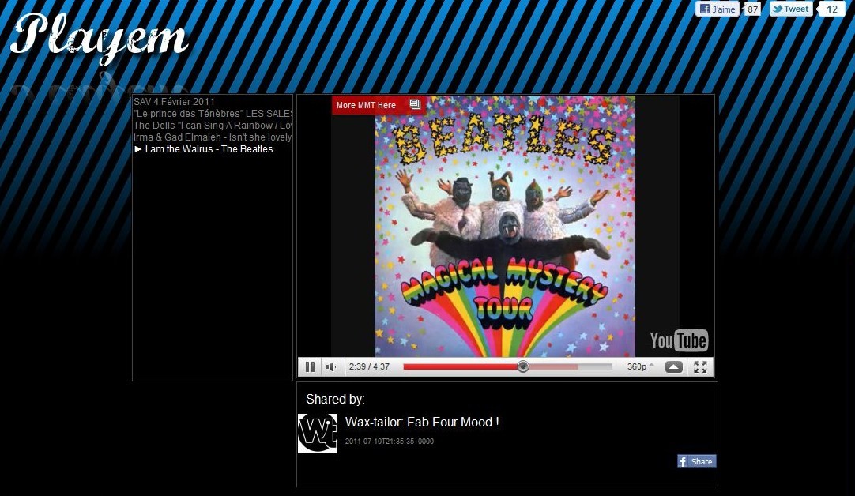Click the YouTube logo watermark

click(x=679, y=340)
